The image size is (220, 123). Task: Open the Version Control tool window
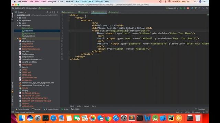(51, 109)
